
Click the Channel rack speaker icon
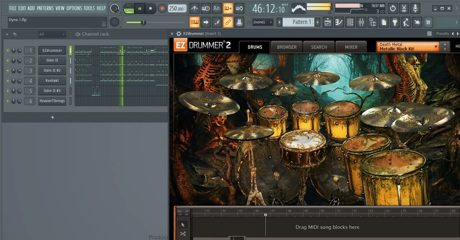[x=78, y=34]
